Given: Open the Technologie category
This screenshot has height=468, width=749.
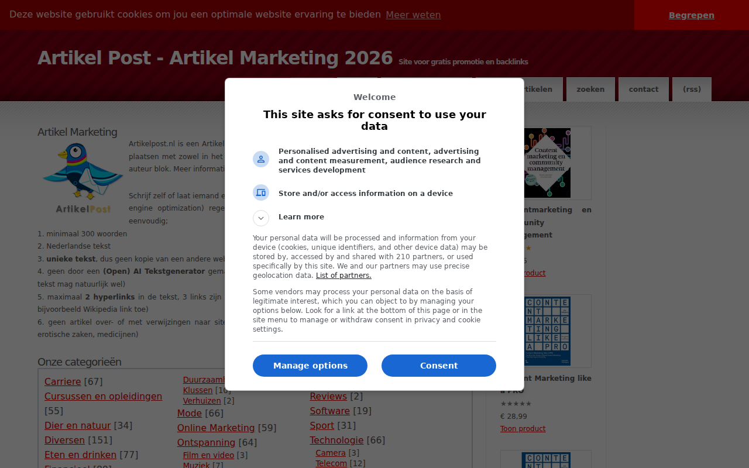Looking at the screenshot, I should tap(336, 440).
